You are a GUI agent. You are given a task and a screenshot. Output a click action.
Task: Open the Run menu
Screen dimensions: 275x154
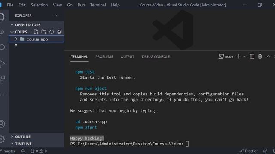81,5
